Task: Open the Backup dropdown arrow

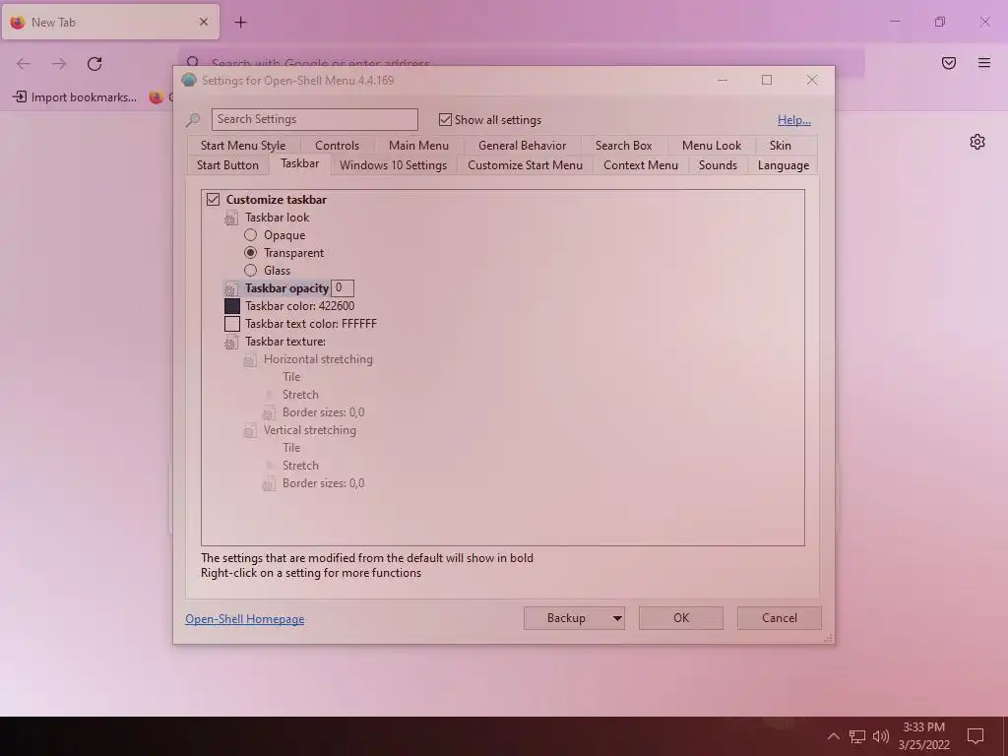Action: [x=616, y=618]
